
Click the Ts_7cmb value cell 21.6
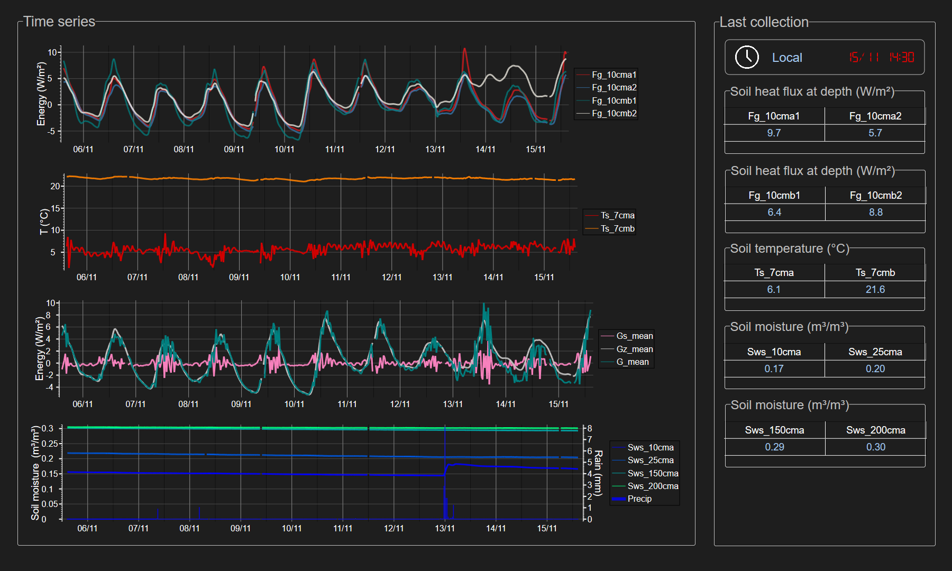click(x=875, y=289)
